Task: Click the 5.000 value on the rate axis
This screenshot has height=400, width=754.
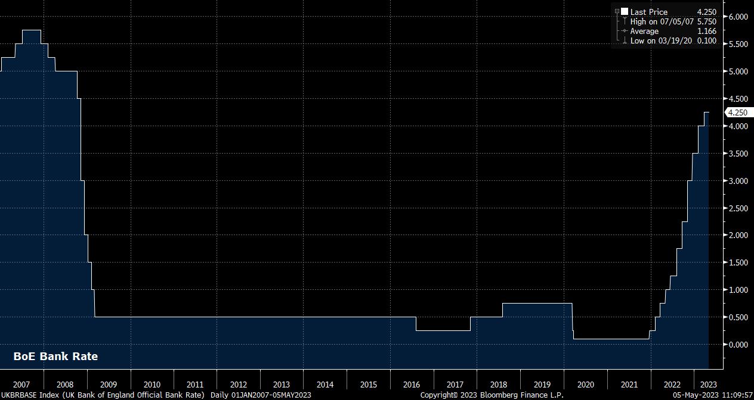Action: pos(738,71)
